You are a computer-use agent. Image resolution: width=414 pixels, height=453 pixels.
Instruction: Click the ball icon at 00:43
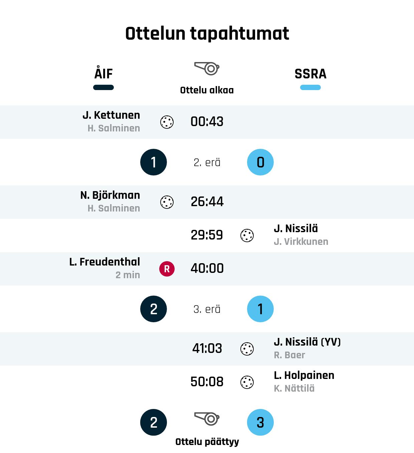167,122
